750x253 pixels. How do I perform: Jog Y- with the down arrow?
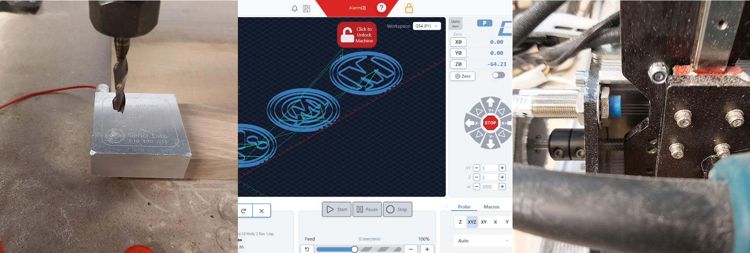(491, 143)
